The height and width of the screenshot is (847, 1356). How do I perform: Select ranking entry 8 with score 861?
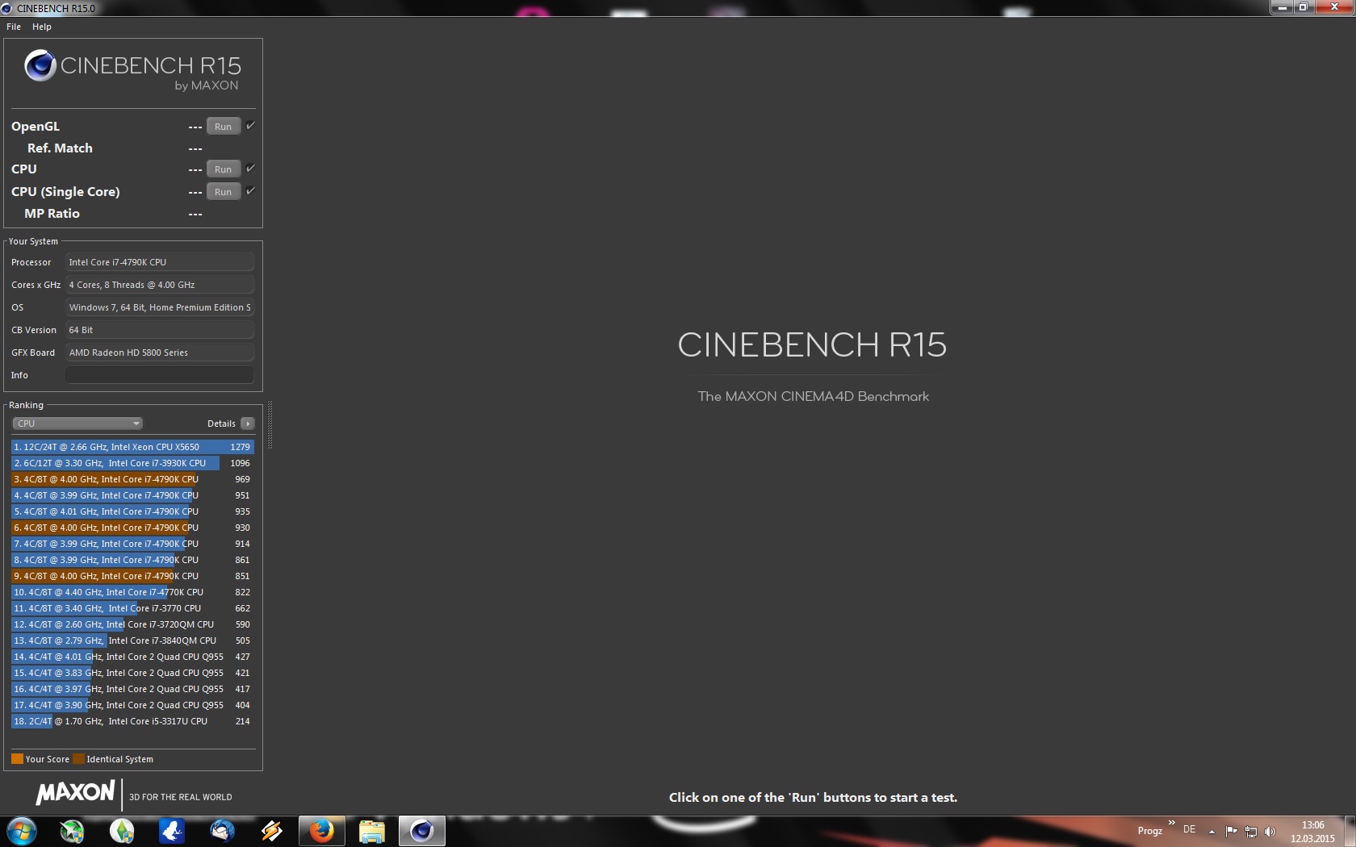pyautogui.click(x=132, y=560)
